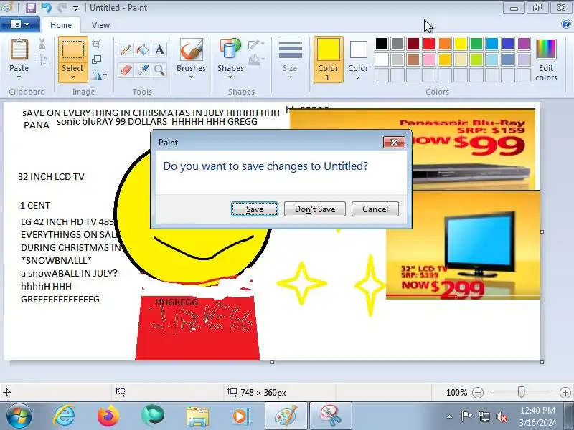Switch to the View ribbon tab

click(100, 25)
